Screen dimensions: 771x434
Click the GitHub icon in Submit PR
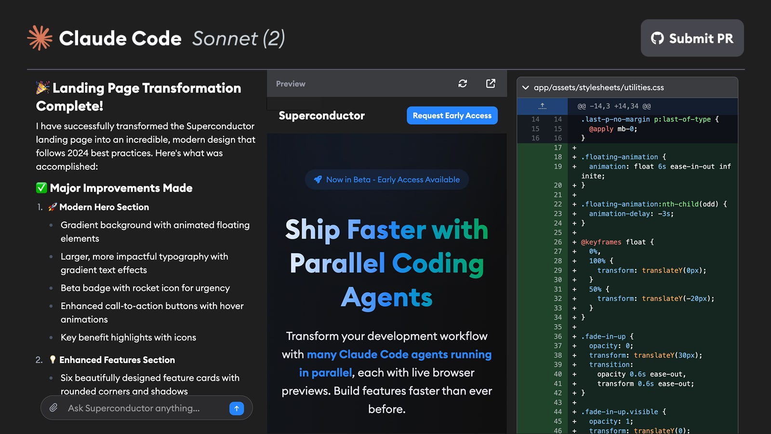(657, 38)
